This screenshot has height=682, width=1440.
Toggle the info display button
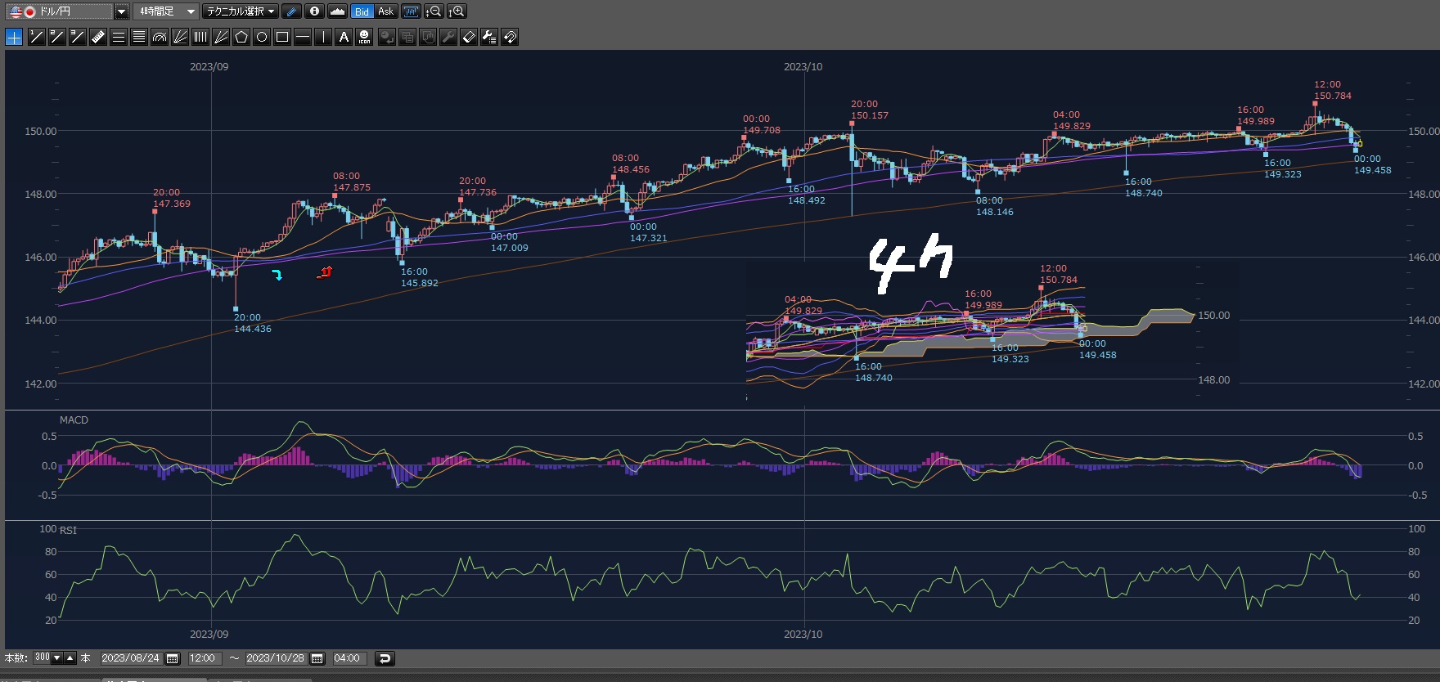[x=314, y=11]
